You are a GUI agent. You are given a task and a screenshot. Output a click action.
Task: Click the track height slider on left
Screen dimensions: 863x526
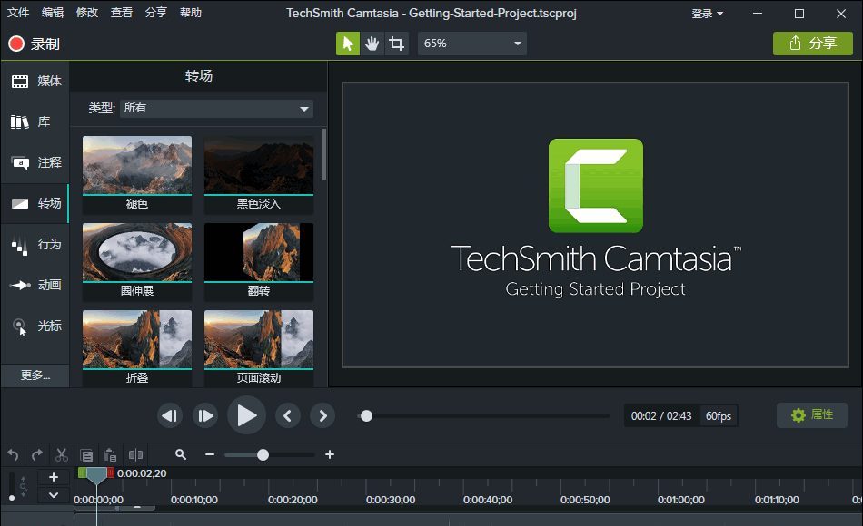pos(12,486)
